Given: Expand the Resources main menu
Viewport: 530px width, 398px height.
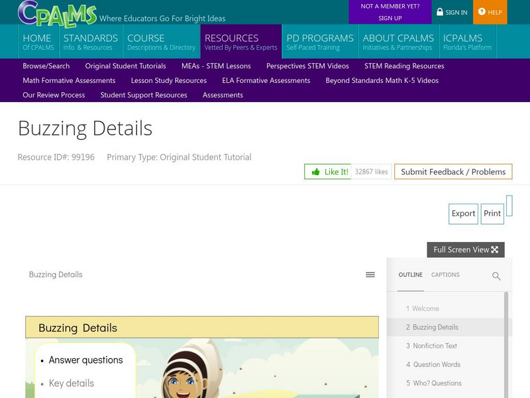Looking at the screenshot, I should [240, 42].
